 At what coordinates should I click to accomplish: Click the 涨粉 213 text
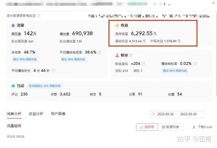pos(121,71)
